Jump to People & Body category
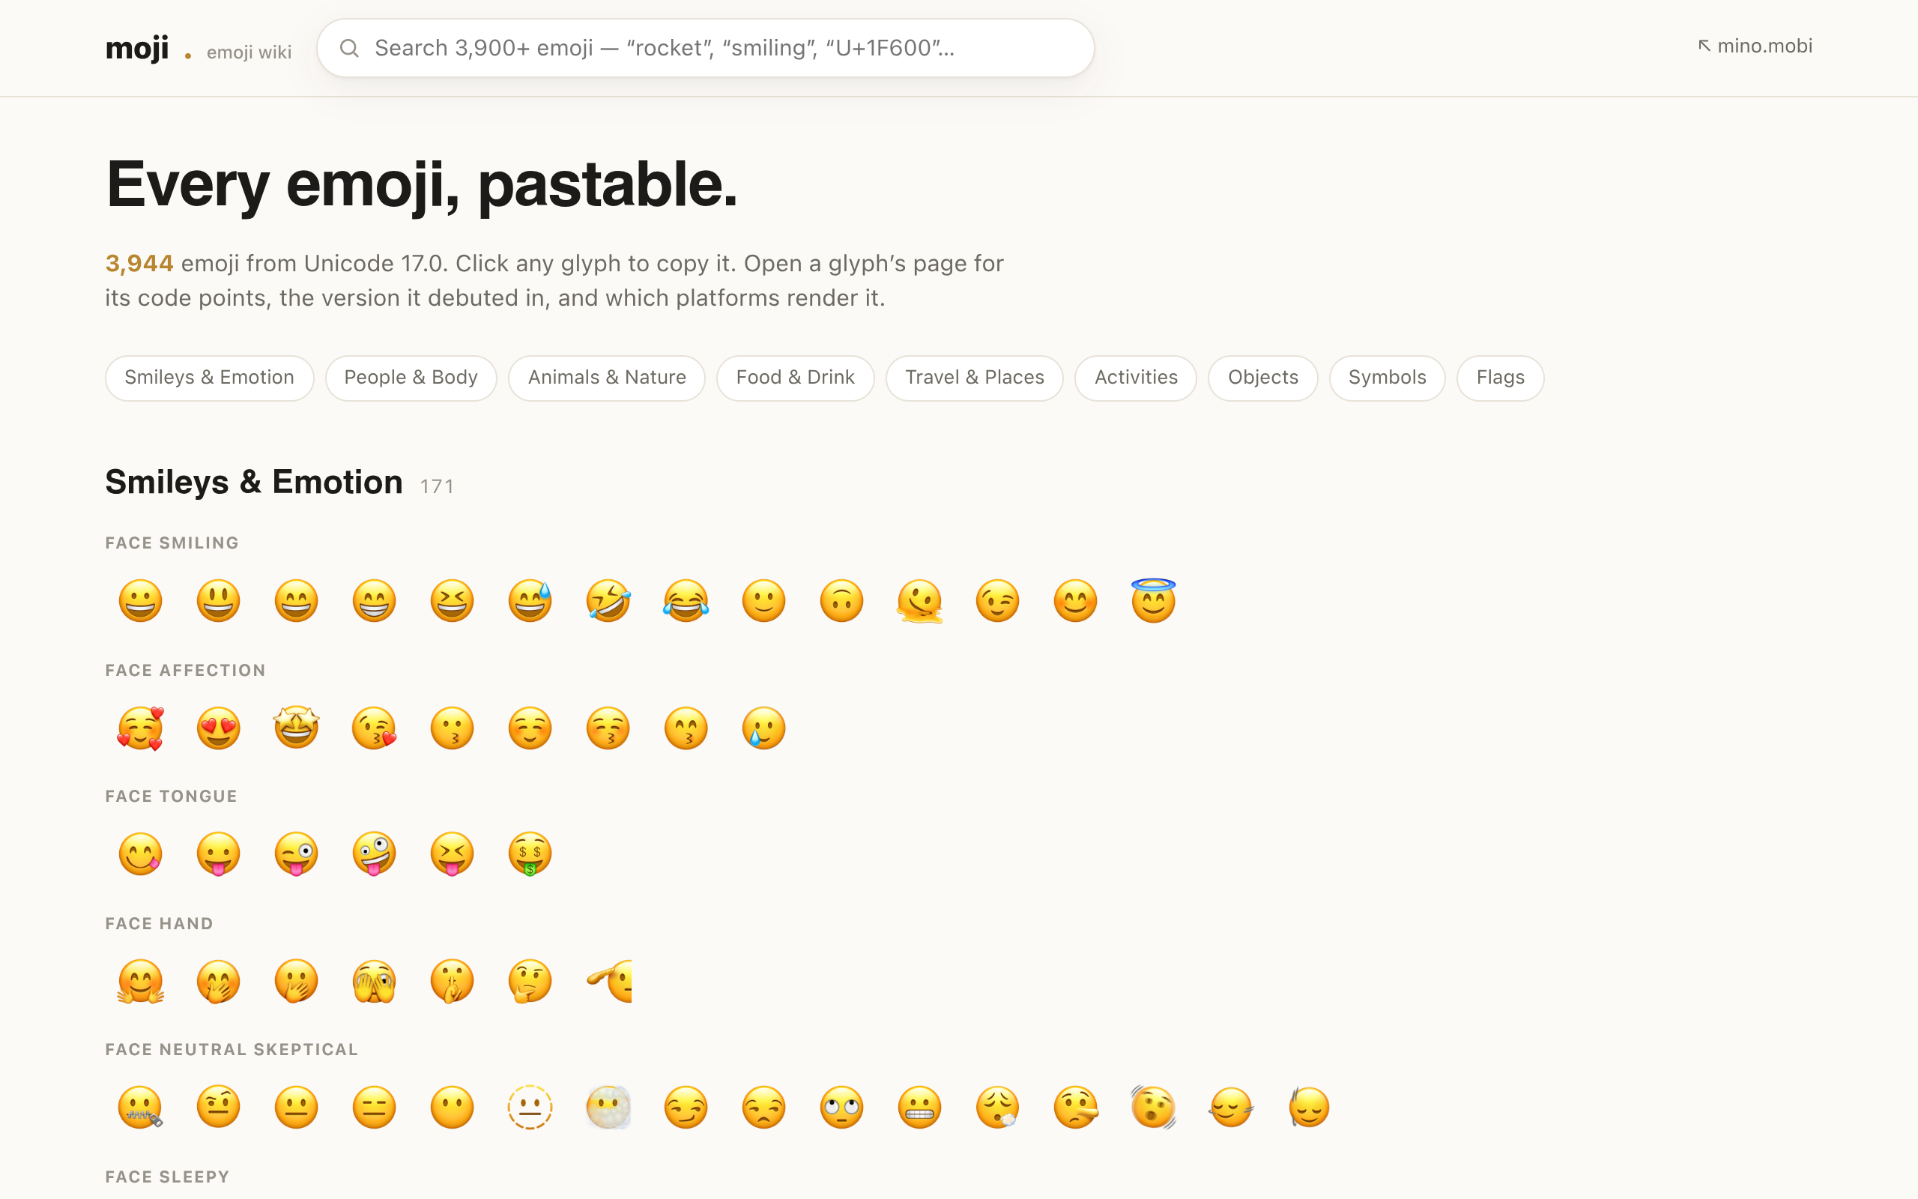The height and width of the screenshot is (1199, 1918). [x=411, y=378]
